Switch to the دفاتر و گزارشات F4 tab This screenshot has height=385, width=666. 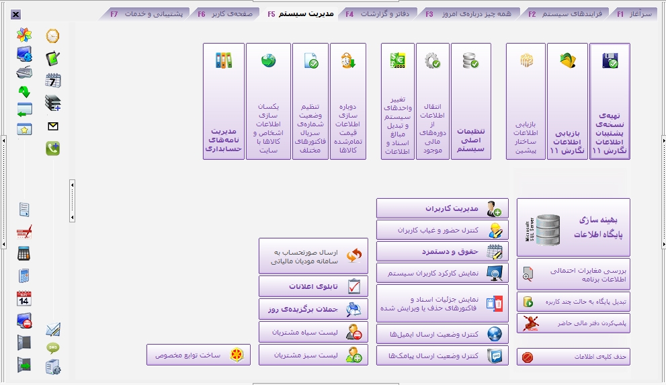pos(378,14)
